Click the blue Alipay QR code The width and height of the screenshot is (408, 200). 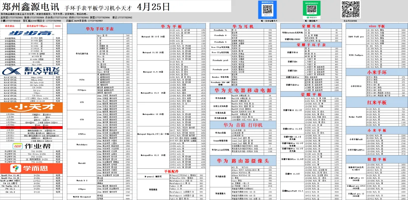pos(267,9)
